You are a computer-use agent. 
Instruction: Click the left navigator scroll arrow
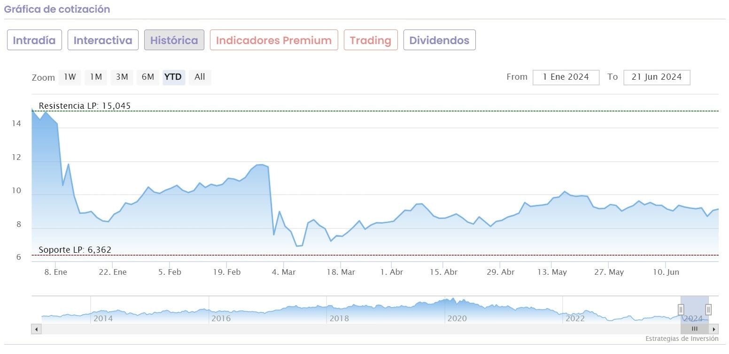(x=36, y=329)
